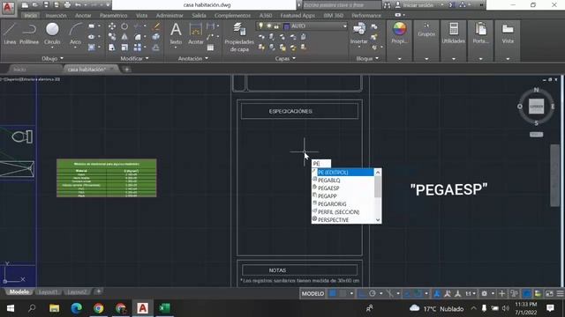This screenshot has height=317, width=565.
Task: Switch to the Administrar ribbon tab
Action: click(x=169, y=16)
